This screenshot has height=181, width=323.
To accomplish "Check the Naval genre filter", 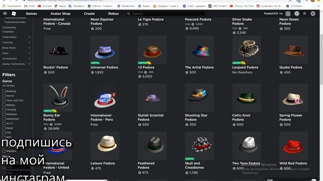I will pyautogui.click(x=4, y=128).
